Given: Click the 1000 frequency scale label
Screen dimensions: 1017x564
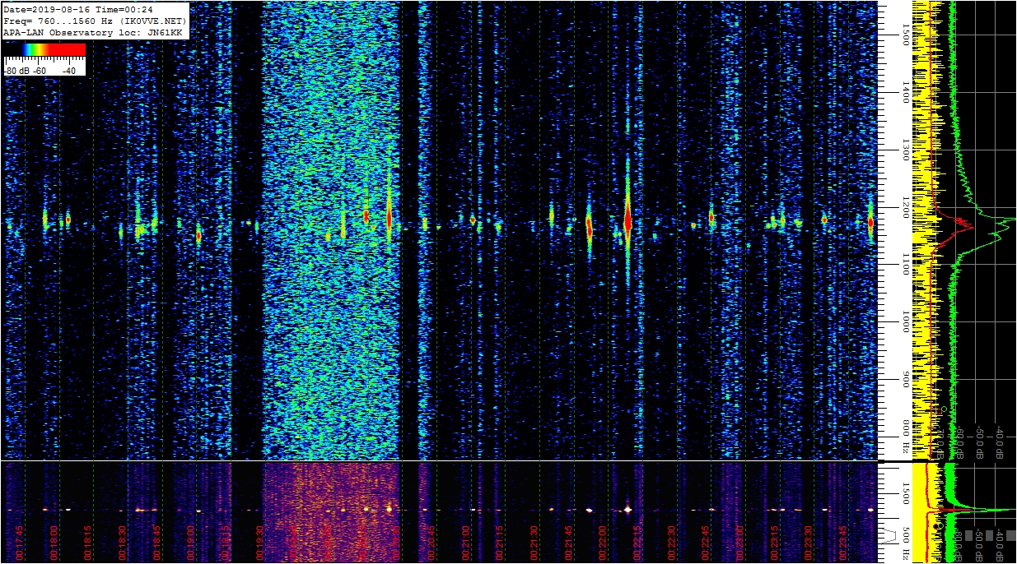Looking at the screenshot, I should [905, 321].
